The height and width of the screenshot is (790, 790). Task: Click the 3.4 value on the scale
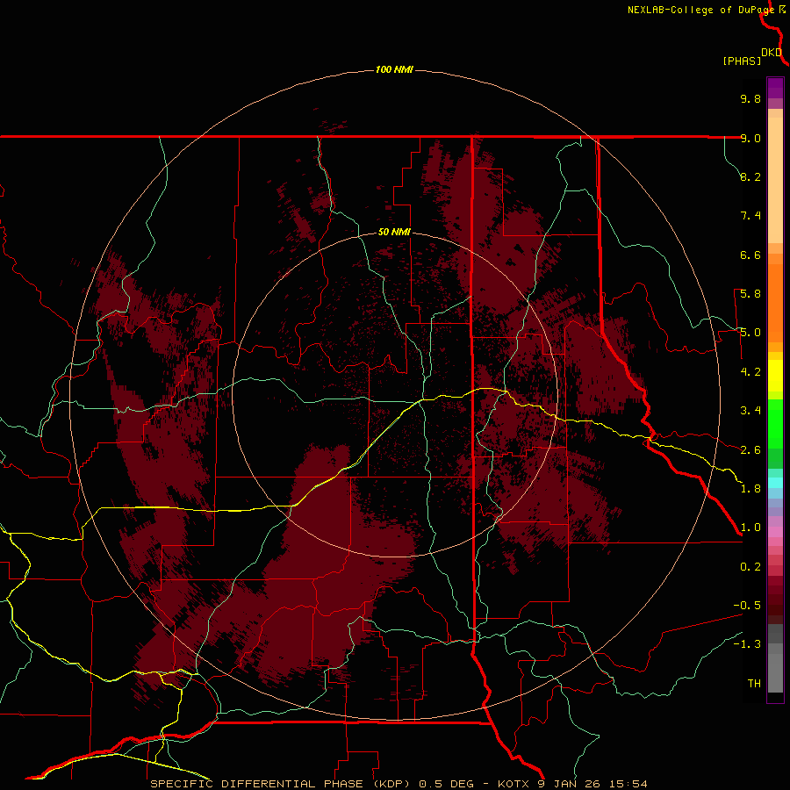750,411
